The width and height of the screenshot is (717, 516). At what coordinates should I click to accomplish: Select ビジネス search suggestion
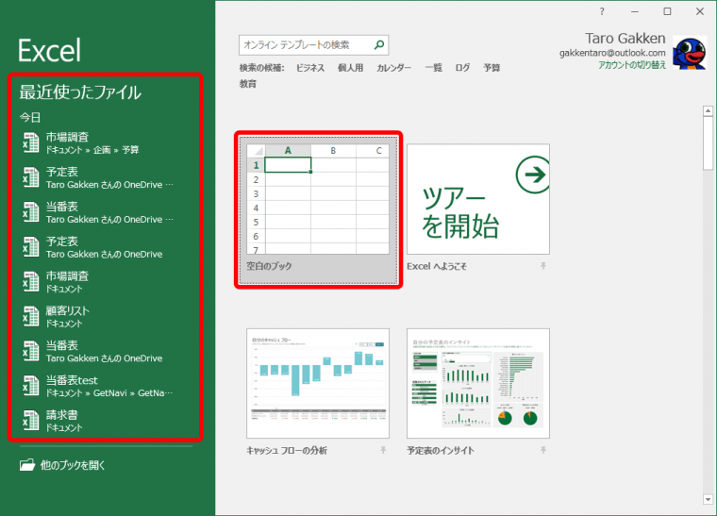coord(310,68)
